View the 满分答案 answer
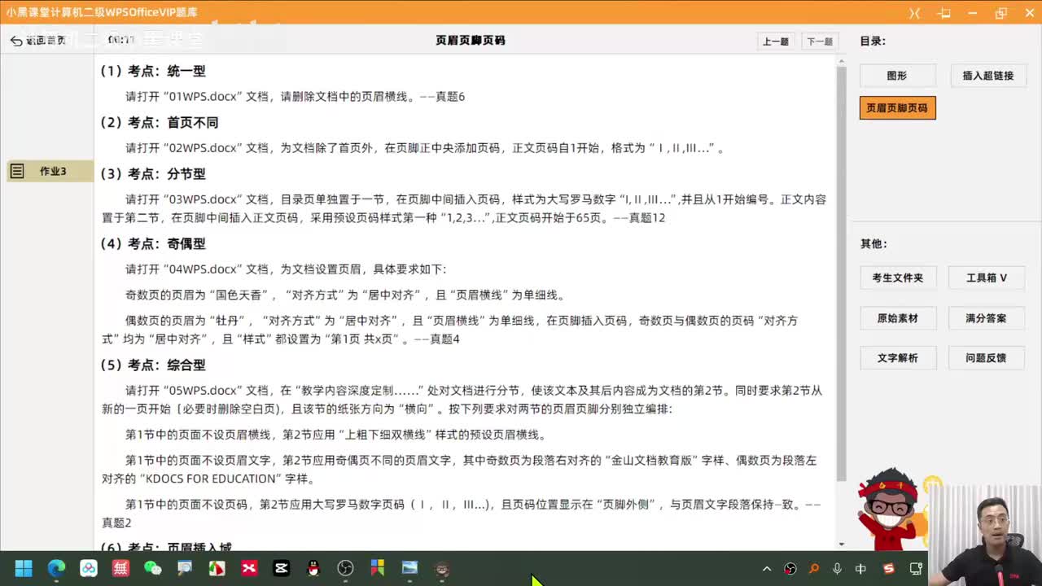Image resolution: width=1042 pixels, height=586 pixels. pos(987,318)
